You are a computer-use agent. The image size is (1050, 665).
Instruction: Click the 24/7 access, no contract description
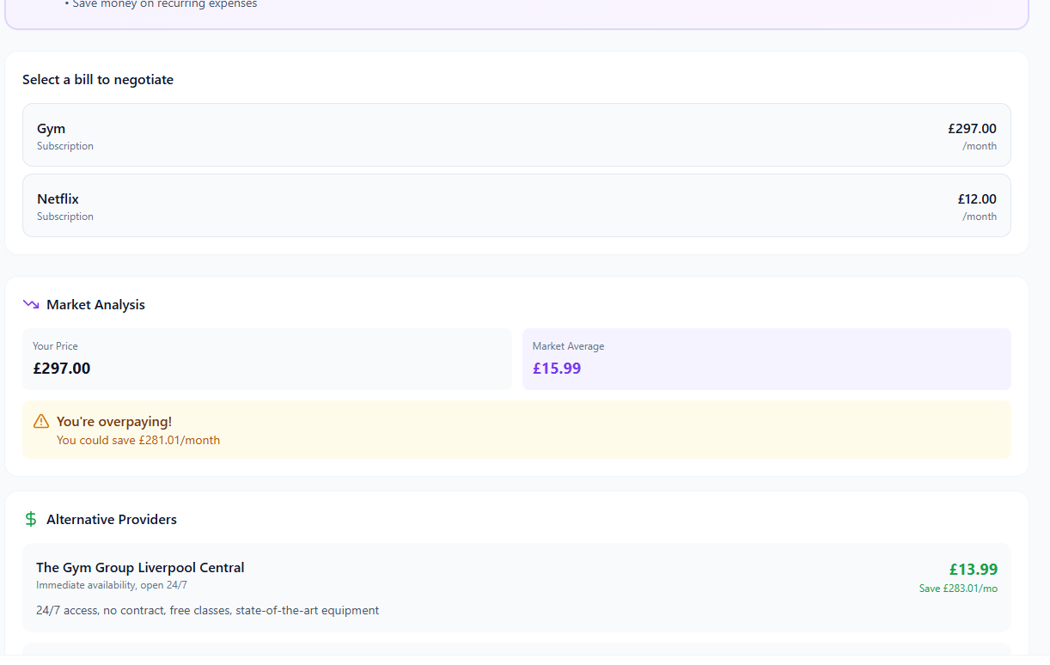(x=207, y=611)
